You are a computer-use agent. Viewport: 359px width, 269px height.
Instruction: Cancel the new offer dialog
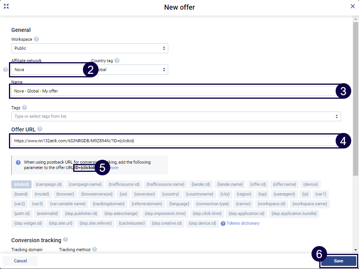tap(20, 261)
